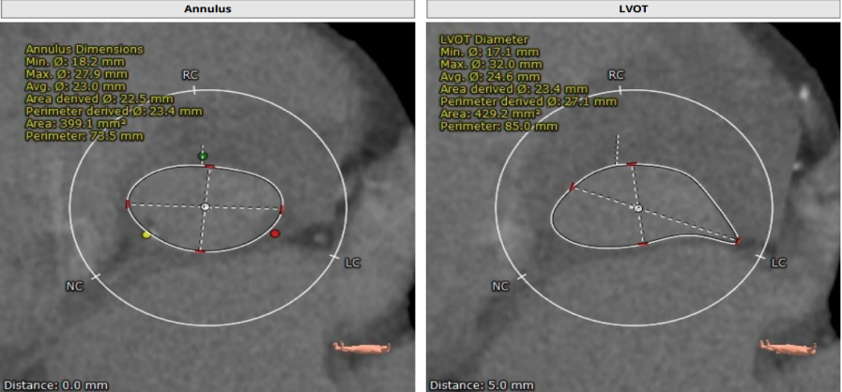Click the lower-right red handle on LVOT contour
Screen dimensions: 842x392
click(x=738, y=241)
